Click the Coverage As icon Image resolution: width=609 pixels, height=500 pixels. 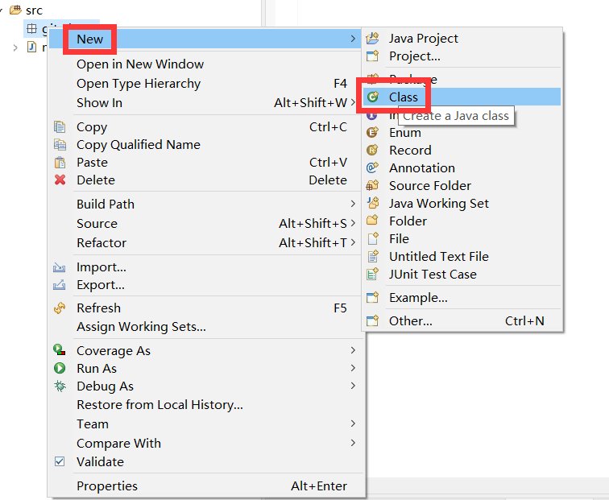[60, 350]
